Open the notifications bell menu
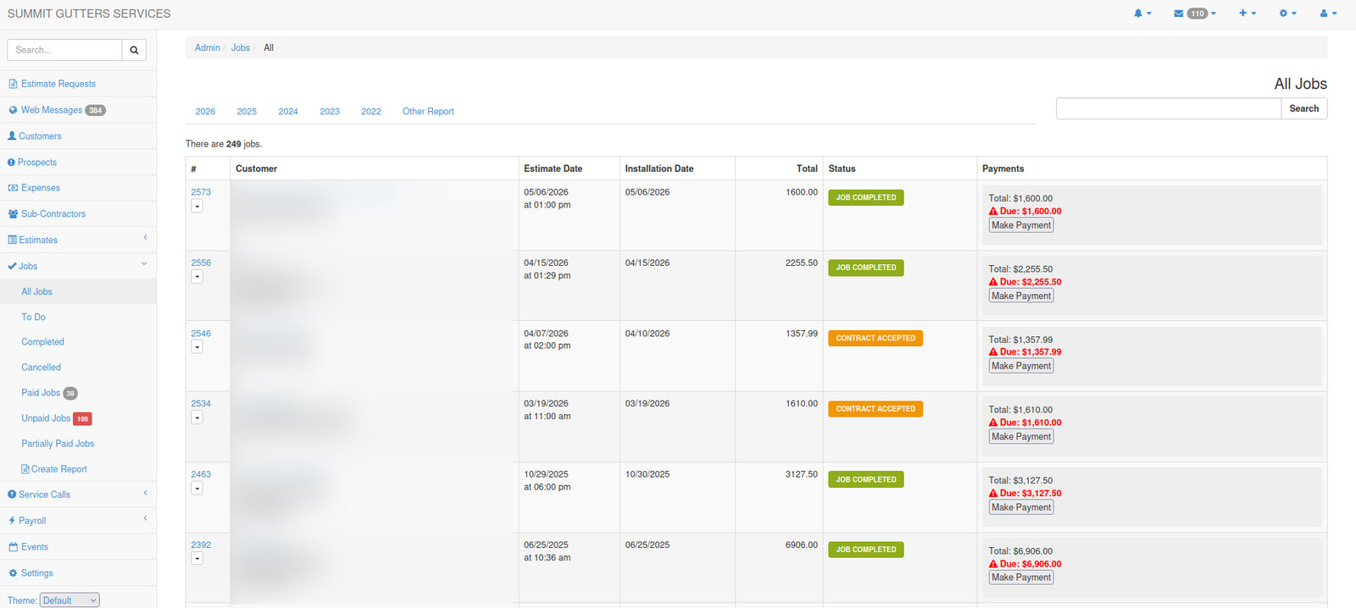This screenshot has height=608, width=1356. pos(1142,14)
